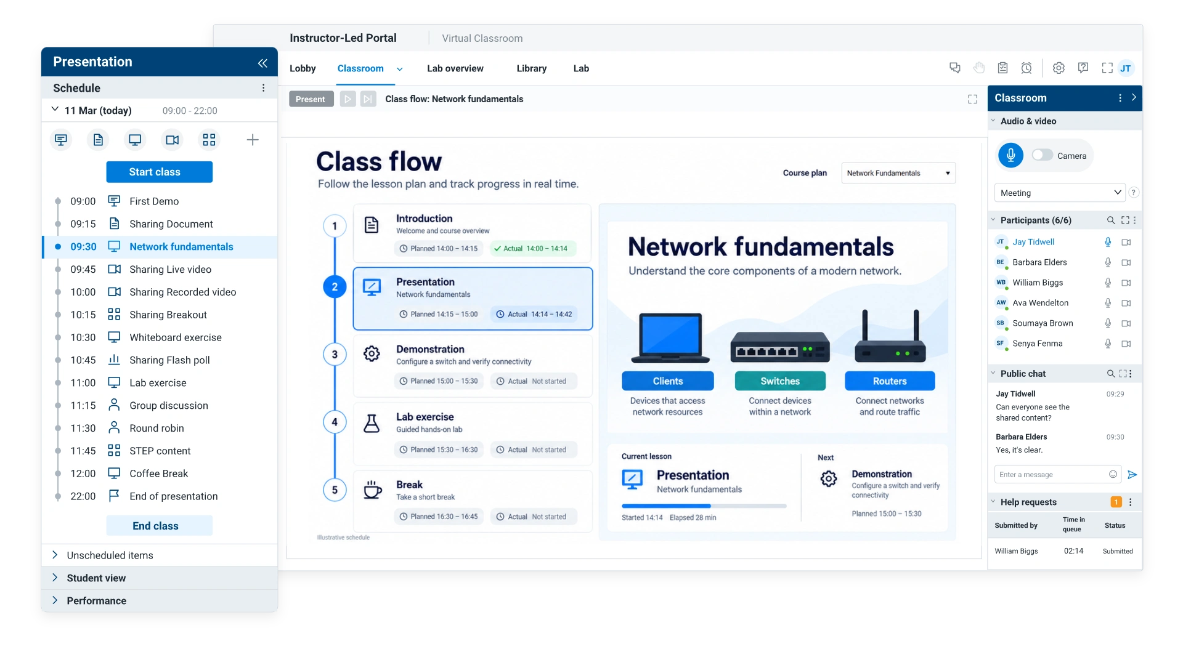1183x665 pixels.
Task: Open the JT user avatar menu
Action: click(x=1126, y=68)
